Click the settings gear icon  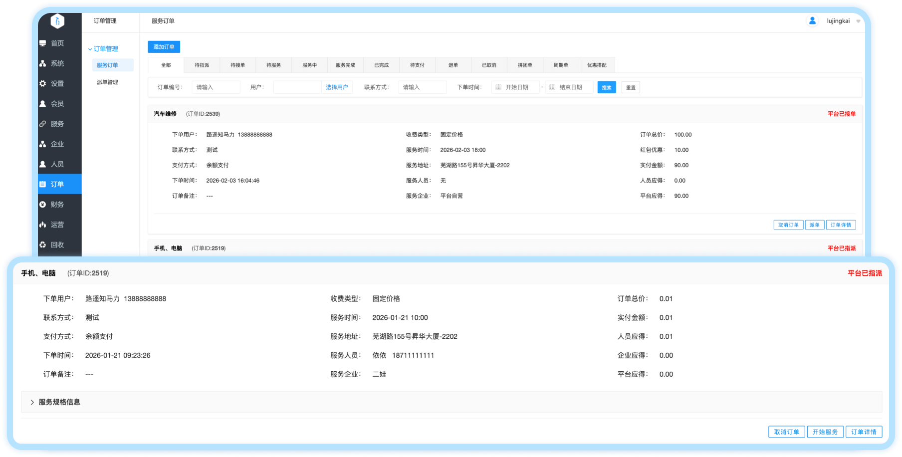click(43, 84)
